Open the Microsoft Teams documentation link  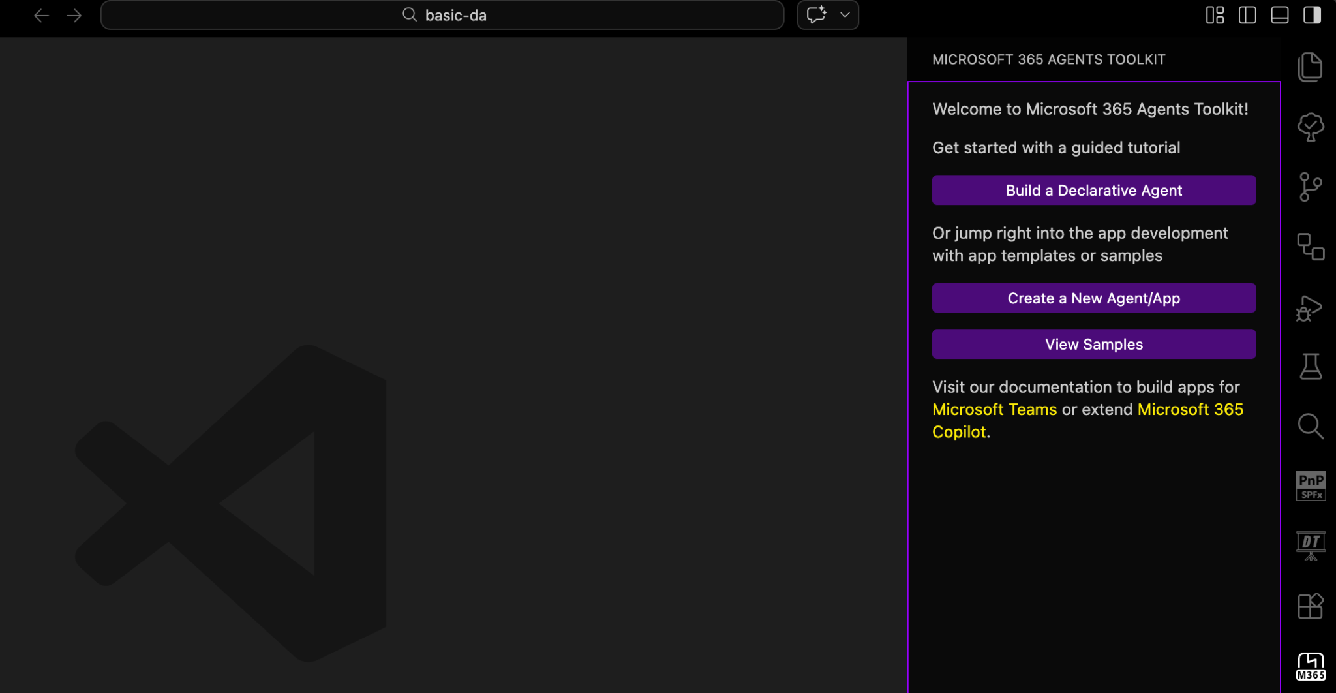(x=994, y=409)
